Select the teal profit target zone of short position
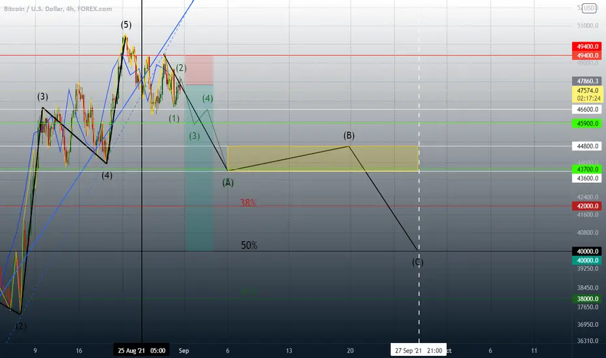This screenshot has height=358, width=606. coord(199,168)
